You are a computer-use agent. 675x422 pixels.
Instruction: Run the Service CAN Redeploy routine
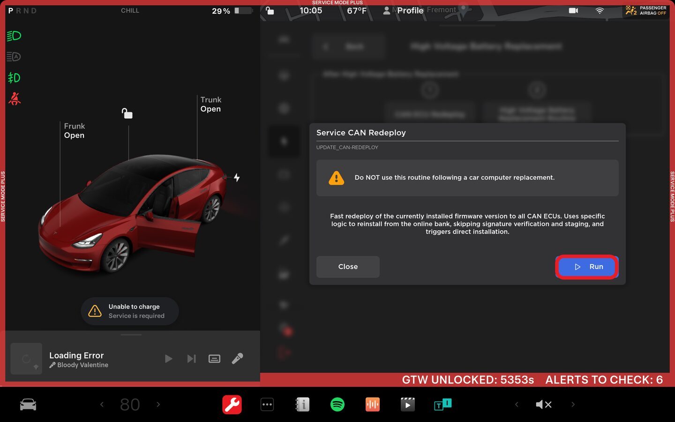point(586,267)
